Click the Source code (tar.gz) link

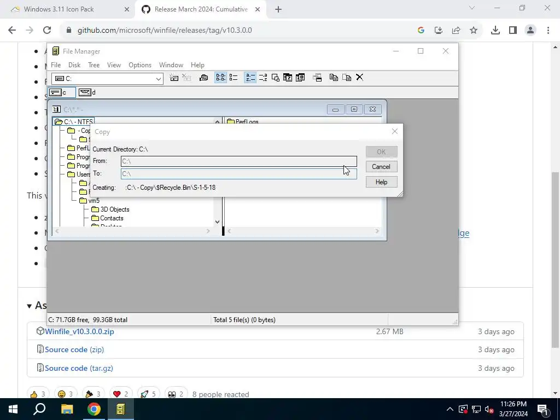point(79,368)
